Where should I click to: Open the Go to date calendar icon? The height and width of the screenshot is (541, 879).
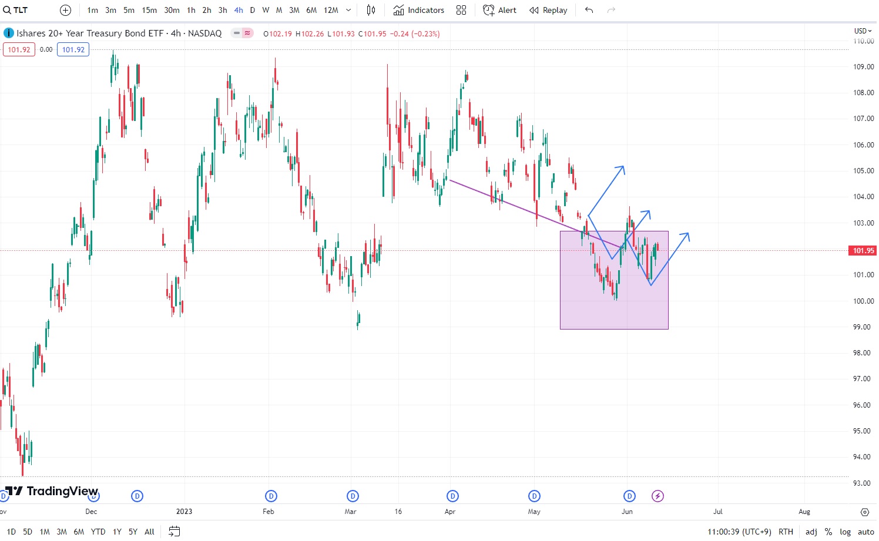(x=174, y=531)
